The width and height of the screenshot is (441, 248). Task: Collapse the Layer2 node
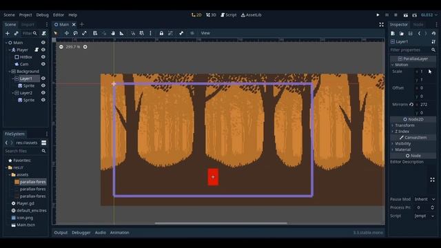(13, 93)
